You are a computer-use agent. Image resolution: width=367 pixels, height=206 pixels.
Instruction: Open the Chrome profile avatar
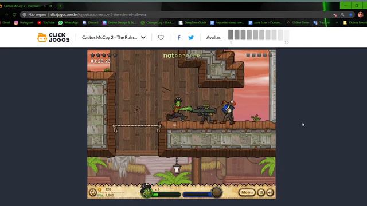(x=361, y=14)
